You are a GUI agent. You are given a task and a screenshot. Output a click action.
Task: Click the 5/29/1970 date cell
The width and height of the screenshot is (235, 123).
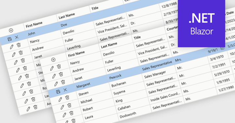(222, 73)
